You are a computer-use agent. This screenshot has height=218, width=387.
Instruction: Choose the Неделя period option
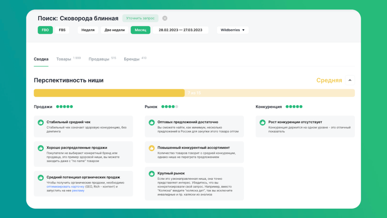point(88,30)
